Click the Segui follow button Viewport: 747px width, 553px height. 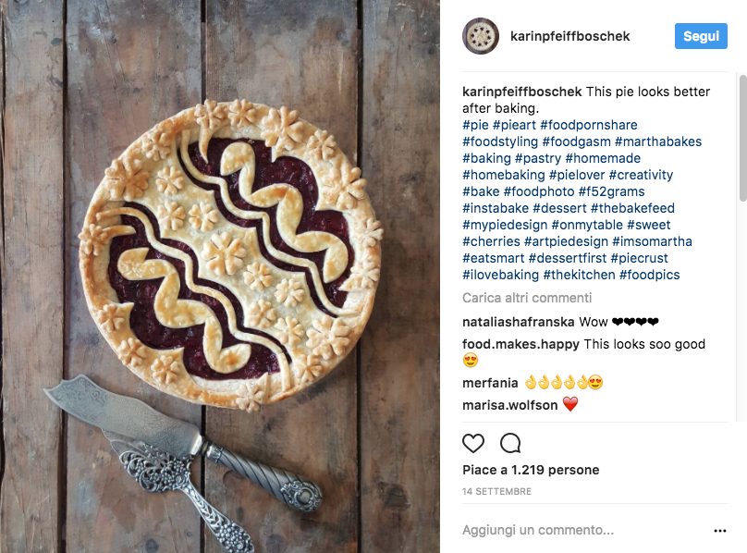point(701,36)
